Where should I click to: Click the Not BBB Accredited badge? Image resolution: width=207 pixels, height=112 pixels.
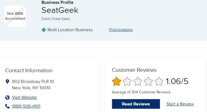(x=15, y=16)
